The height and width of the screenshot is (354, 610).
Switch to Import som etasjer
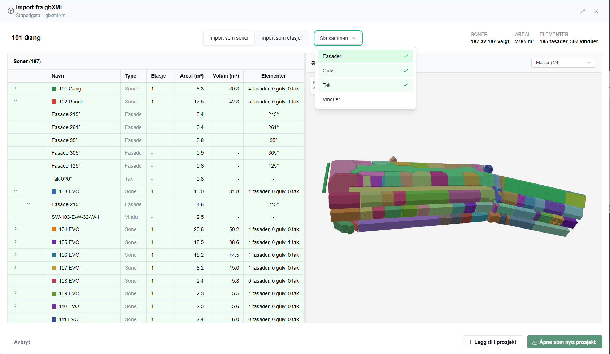[281, 38]
